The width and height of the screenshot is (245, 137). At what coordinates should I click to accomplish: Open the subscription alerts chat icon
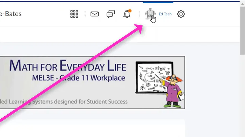111,14
